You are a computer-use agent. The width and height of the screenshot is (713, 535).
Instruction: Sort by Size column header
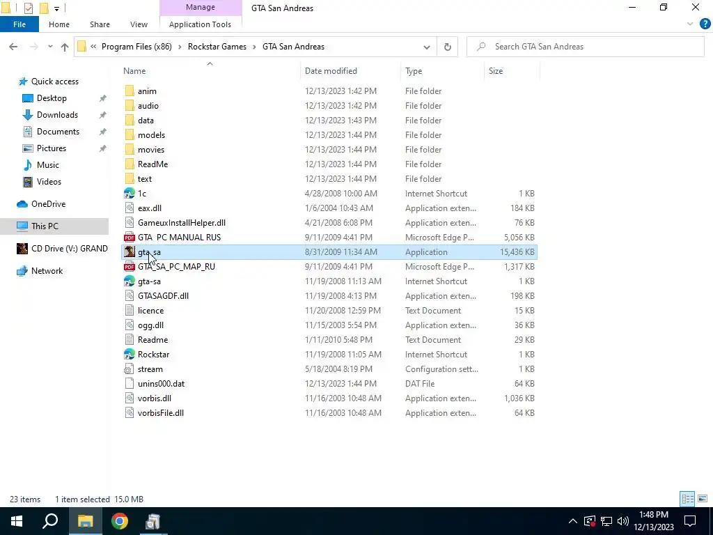496,70
